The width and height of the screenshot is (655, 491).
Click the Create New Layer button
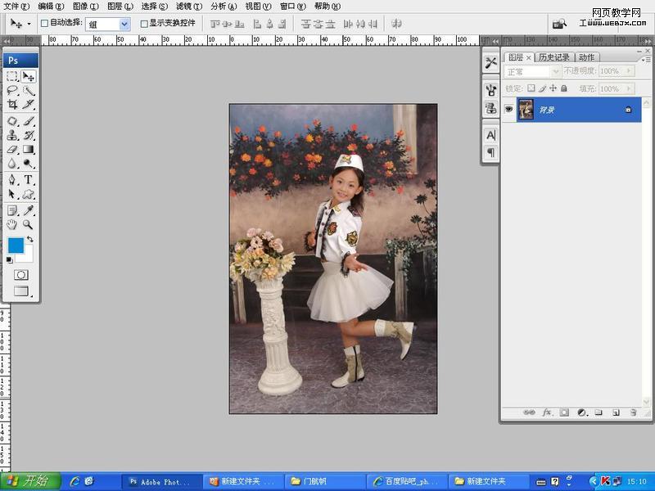tap(615, 414)
